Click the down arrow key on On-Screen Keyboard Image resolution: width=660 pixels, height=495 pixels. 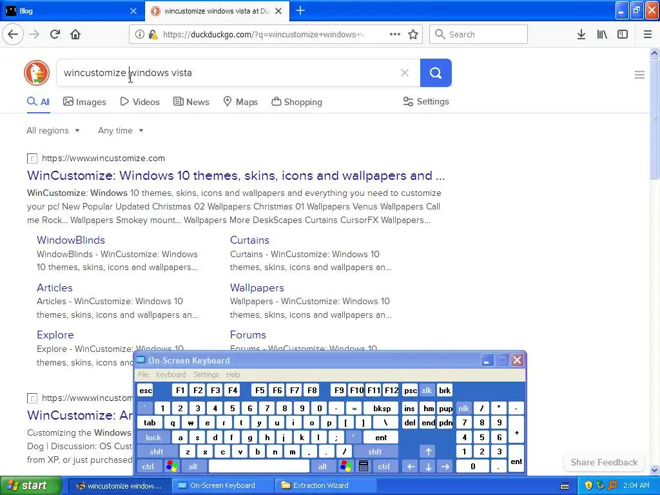pyautogui.click(x=428, y=467)
